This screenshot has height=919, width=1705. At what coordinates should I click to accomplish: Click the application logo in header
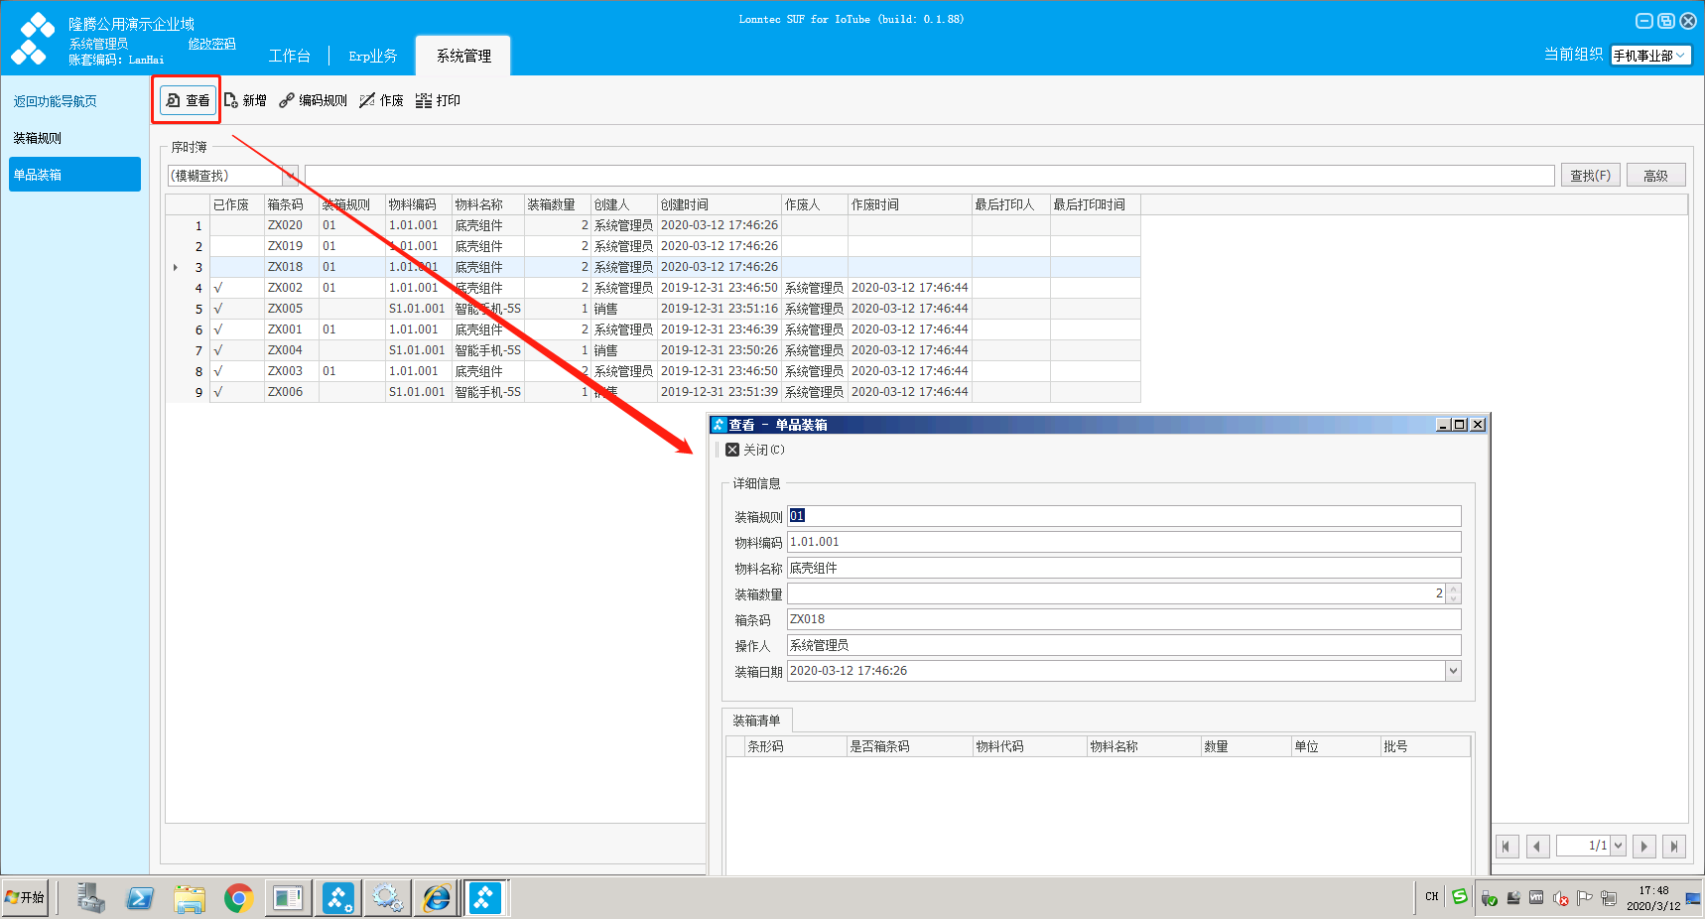33,39
